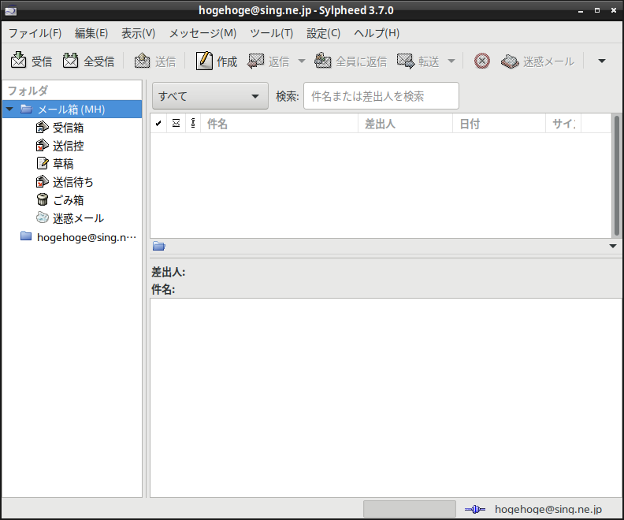The image size is (624, 520).
Task: Click the envelope status column header
Action: [x=176, y=124]
